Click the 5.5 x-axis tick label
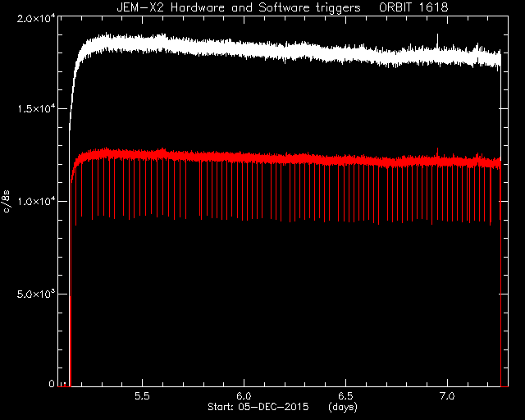525x420 pixels. tap(142, 396)
